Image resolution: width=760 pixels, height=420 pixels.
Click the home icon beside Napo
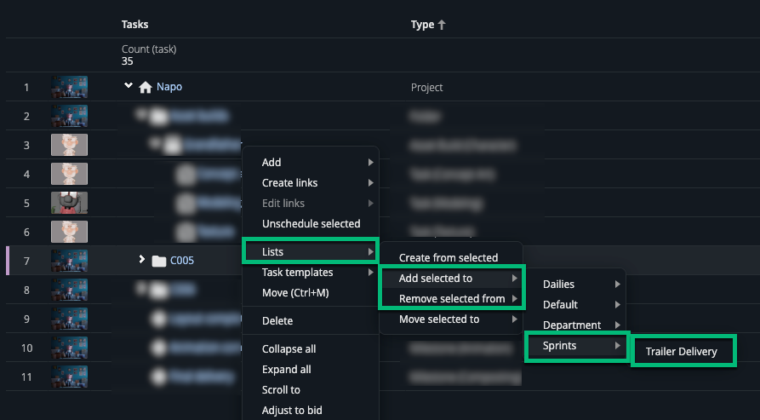146,87
